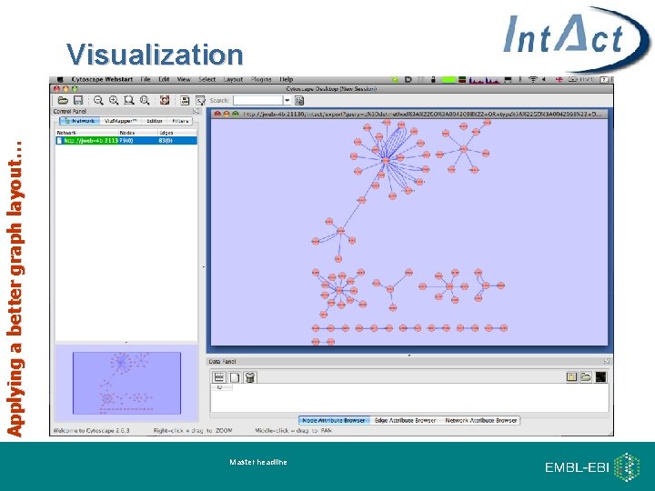
Task: Click the Apple menu icon
Action: 60,79
